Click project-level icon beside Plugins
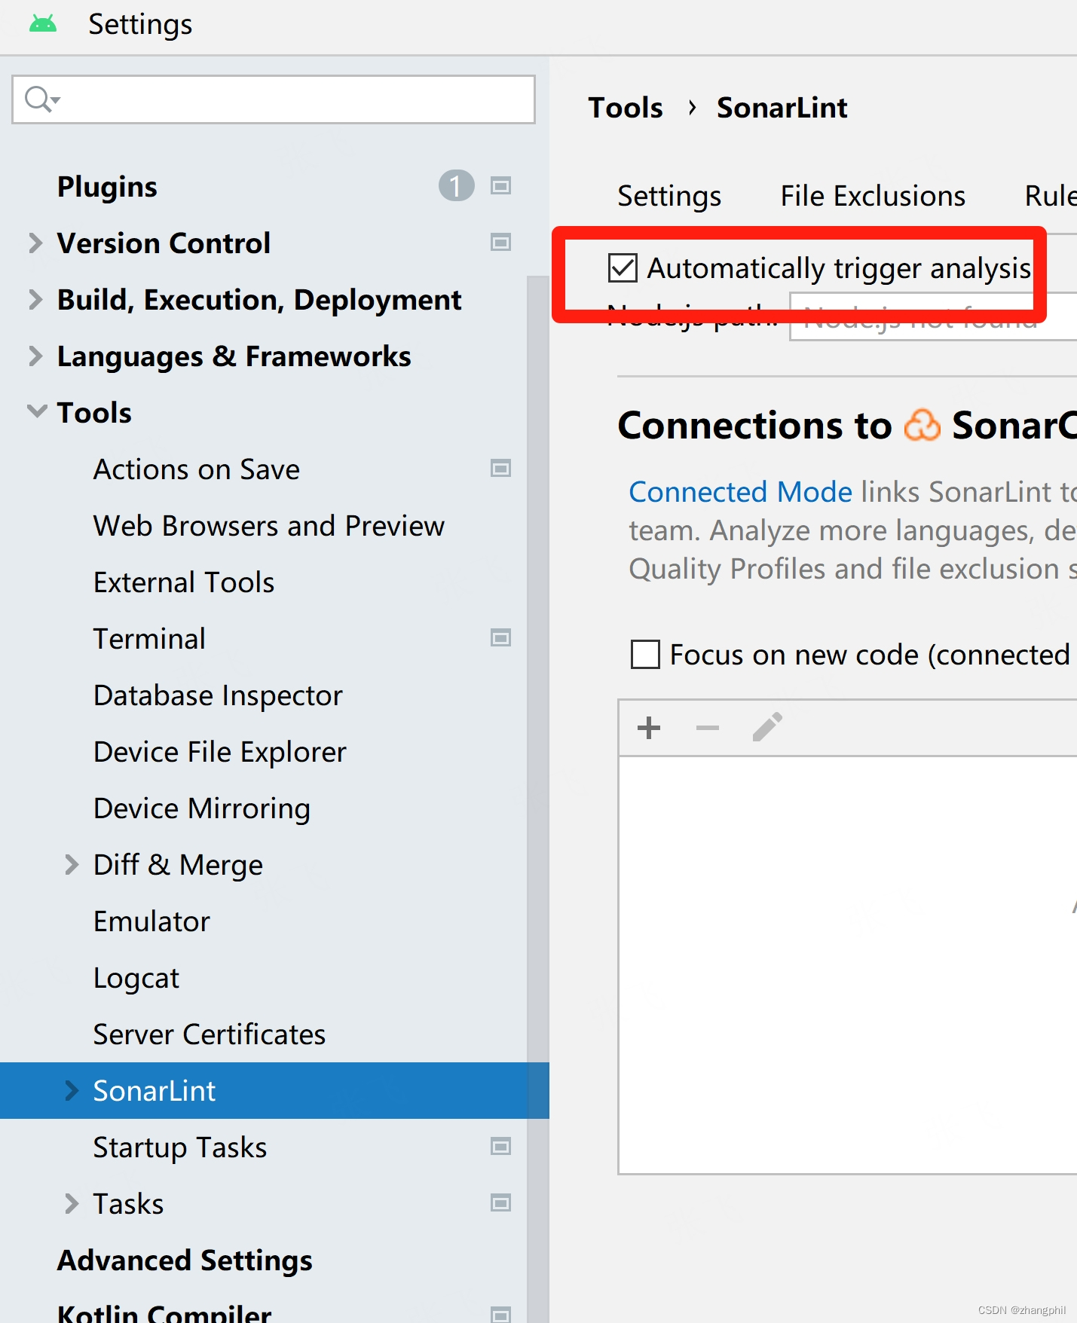The width and height of the screenshot is (1077, 1323). 500,186
